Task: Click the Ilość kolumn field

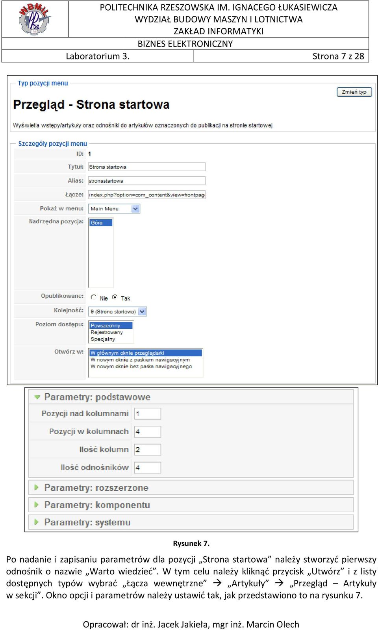Action: (148, 450)
